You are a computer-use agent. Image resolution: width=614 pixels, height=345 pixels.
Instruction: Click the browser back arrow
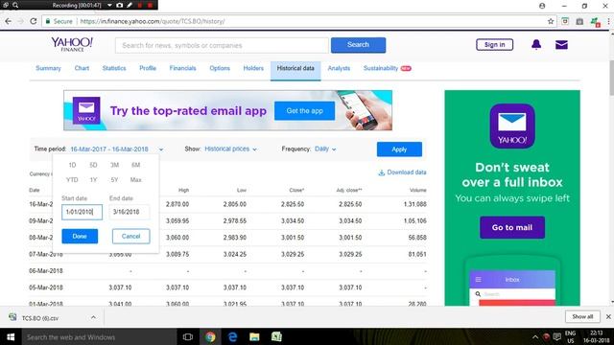(x=8, y=21)
